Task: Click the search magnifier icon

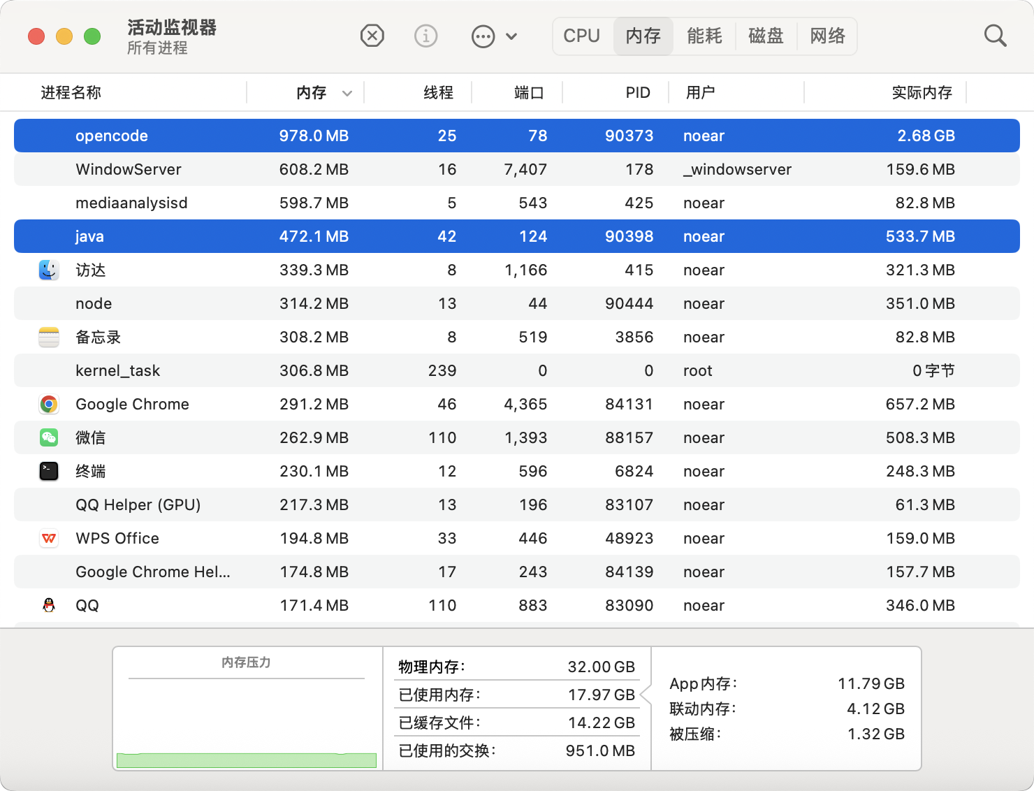Action: pyautogui.click(x=995, y=36)
